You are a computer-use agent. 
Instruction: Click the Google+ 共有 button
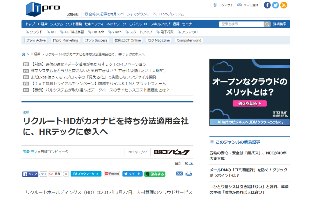coord(55,174)
